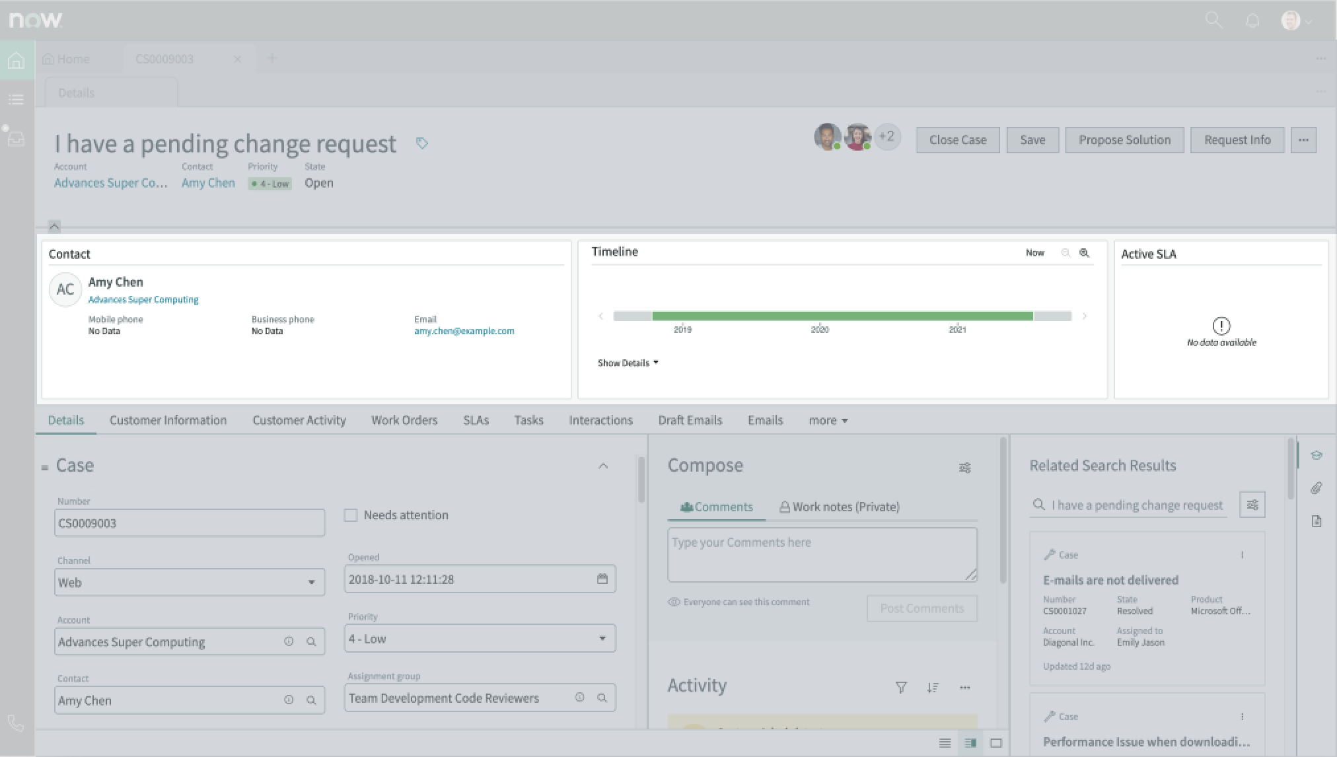Select the split list view layout toggle

tap(970, 742)
